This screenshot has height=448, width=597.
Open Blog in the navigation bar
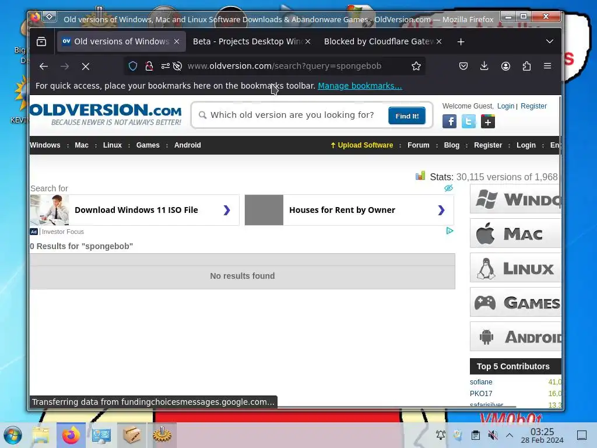click(x=452, y=145)
